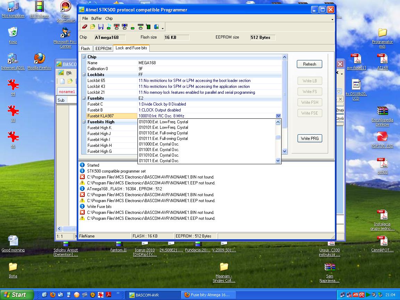Collapse the Fusebits section
400x300 pixels.
tap(84, 98)
